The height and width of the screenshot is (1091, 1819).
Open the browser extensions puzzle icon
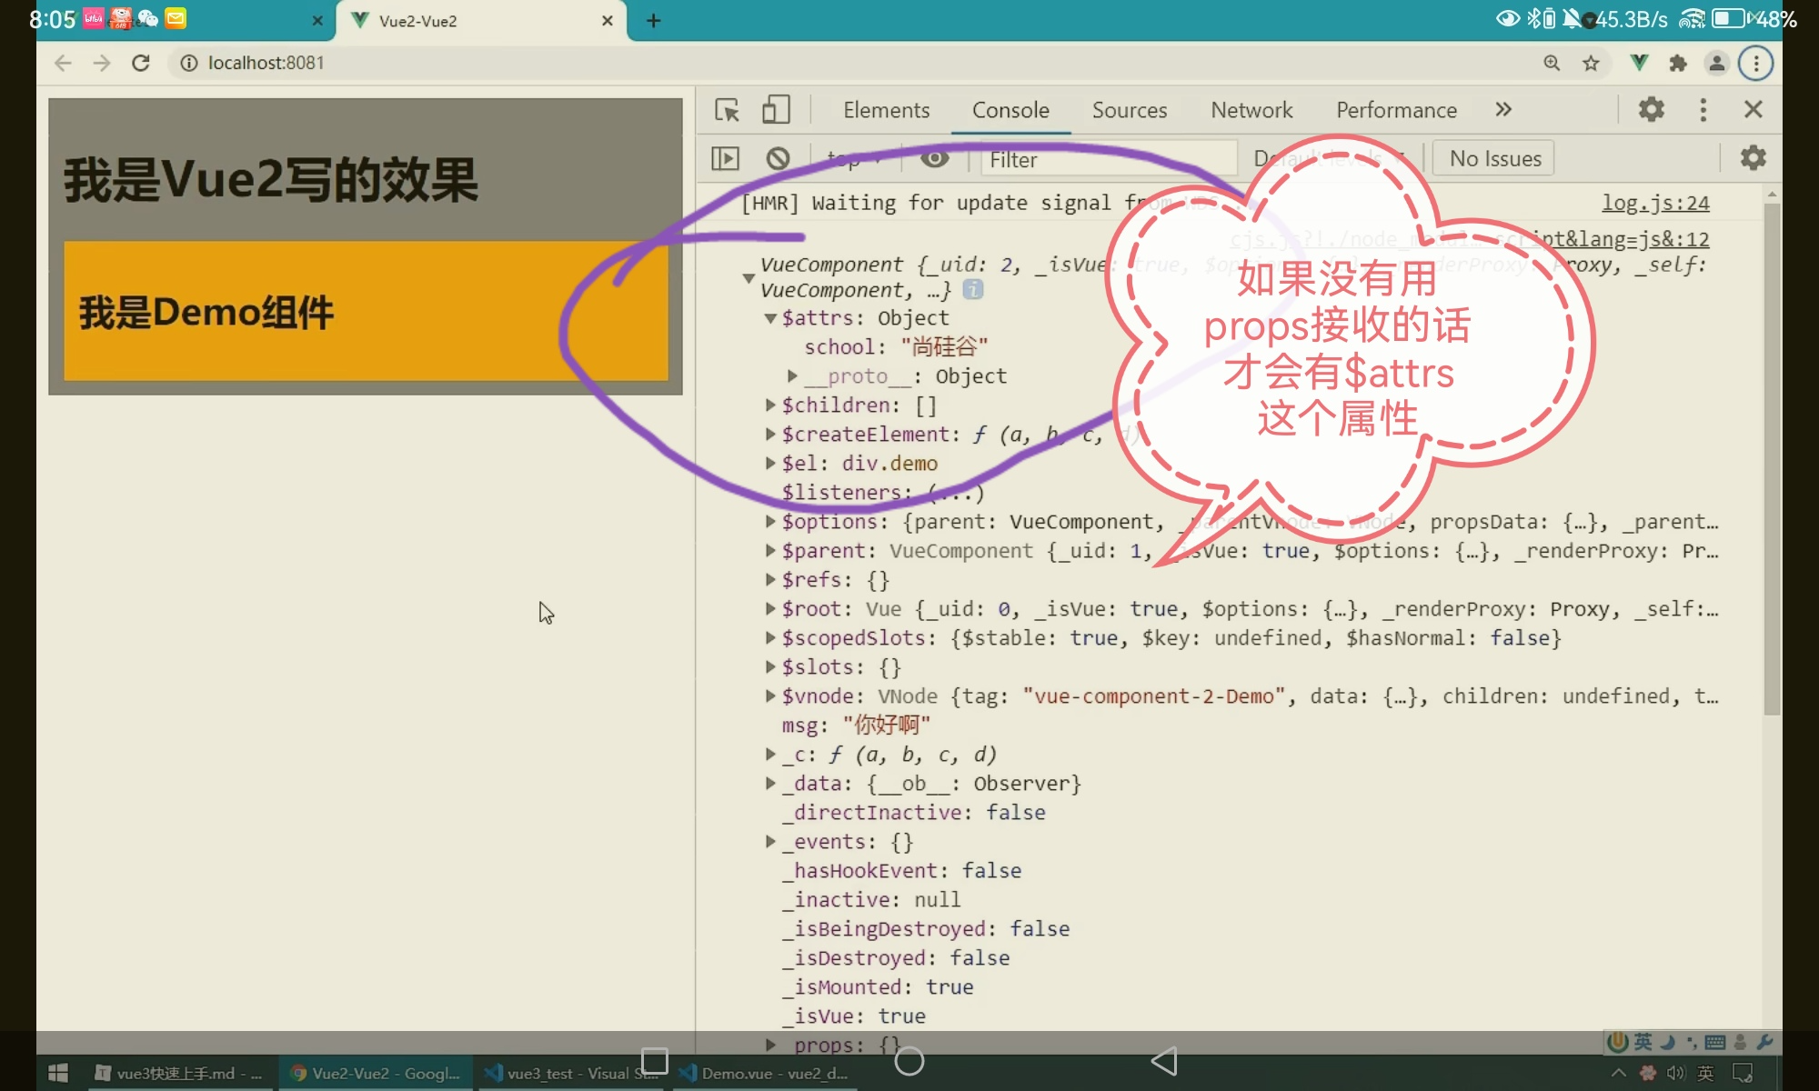pos(1678,63)
